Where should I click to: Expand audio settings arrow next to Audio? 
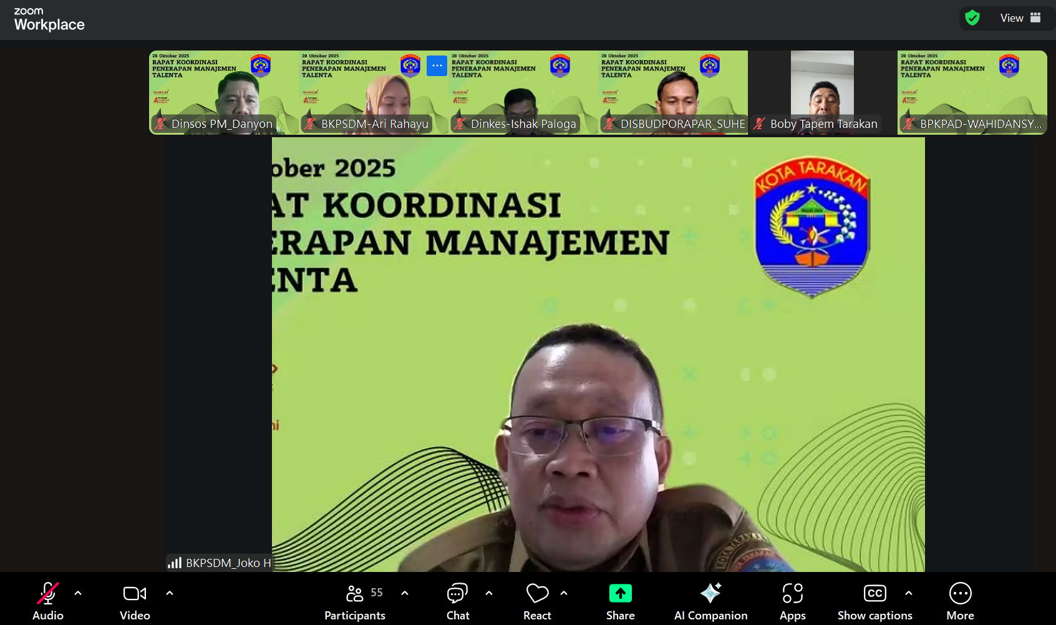click(78, 593)
